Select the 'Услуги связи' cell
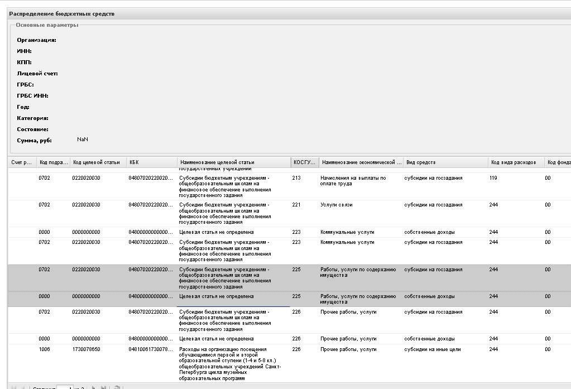 click(337, 205)
